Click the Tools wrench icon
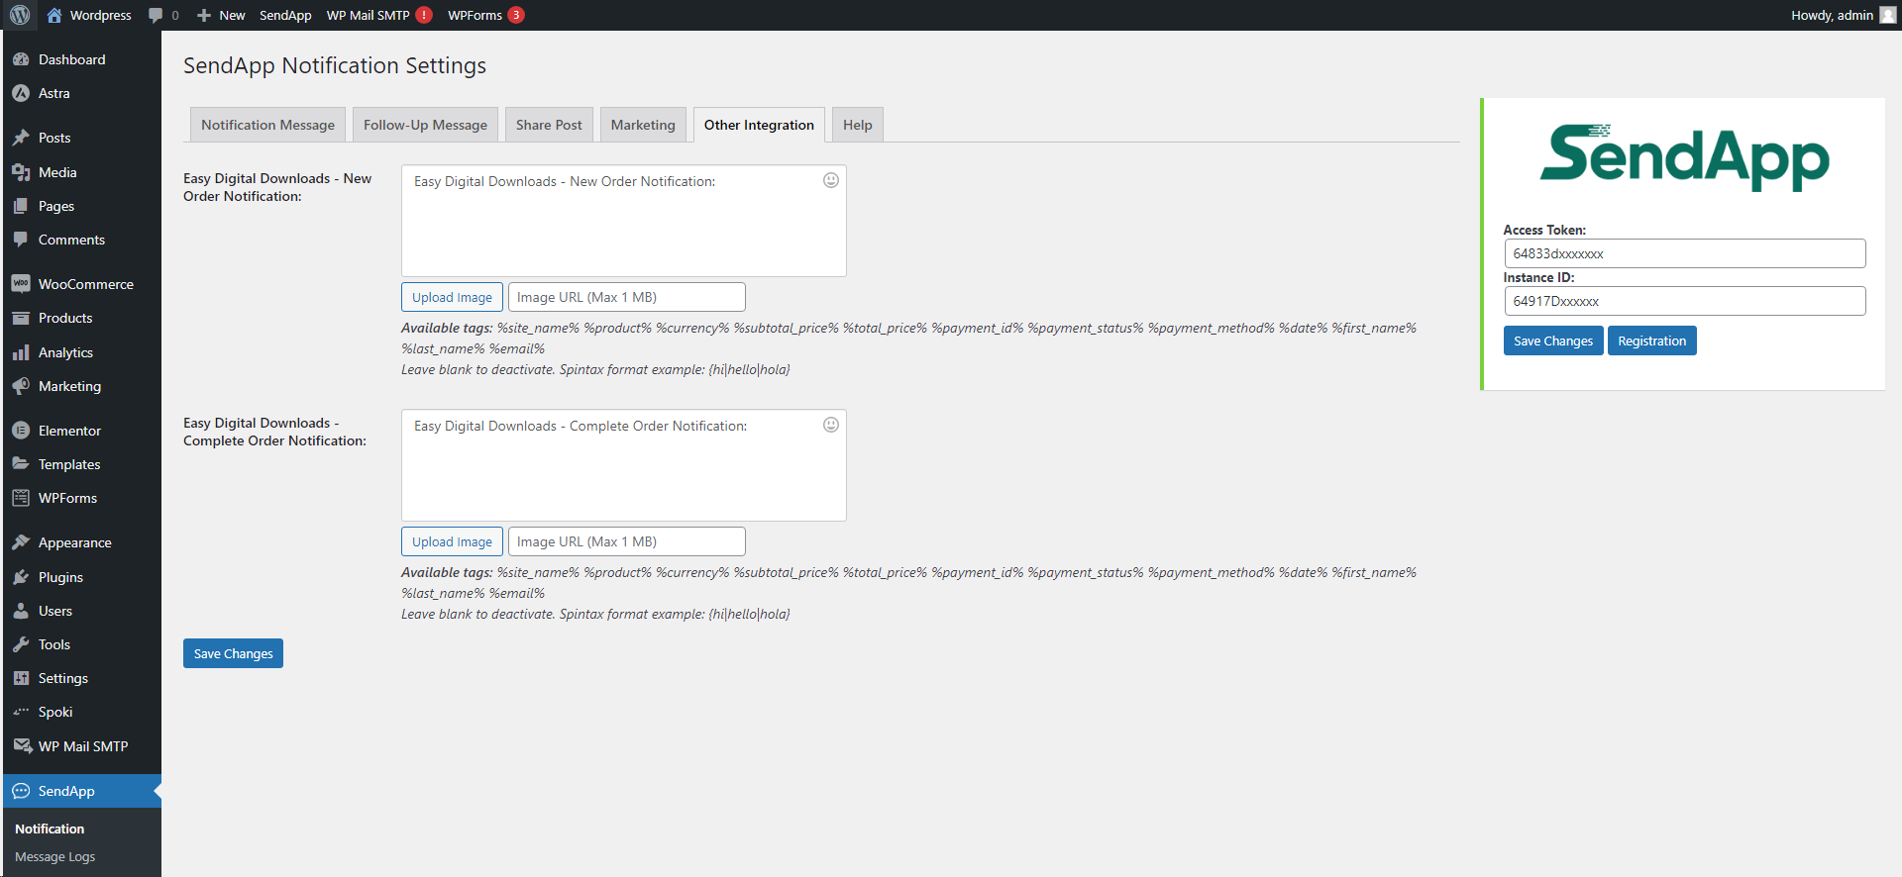1902x877 pixels. (21, 644)
